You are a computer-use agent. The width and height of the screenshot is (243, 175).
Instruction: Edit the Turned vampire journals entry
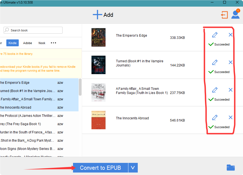(x=215, y=62)
